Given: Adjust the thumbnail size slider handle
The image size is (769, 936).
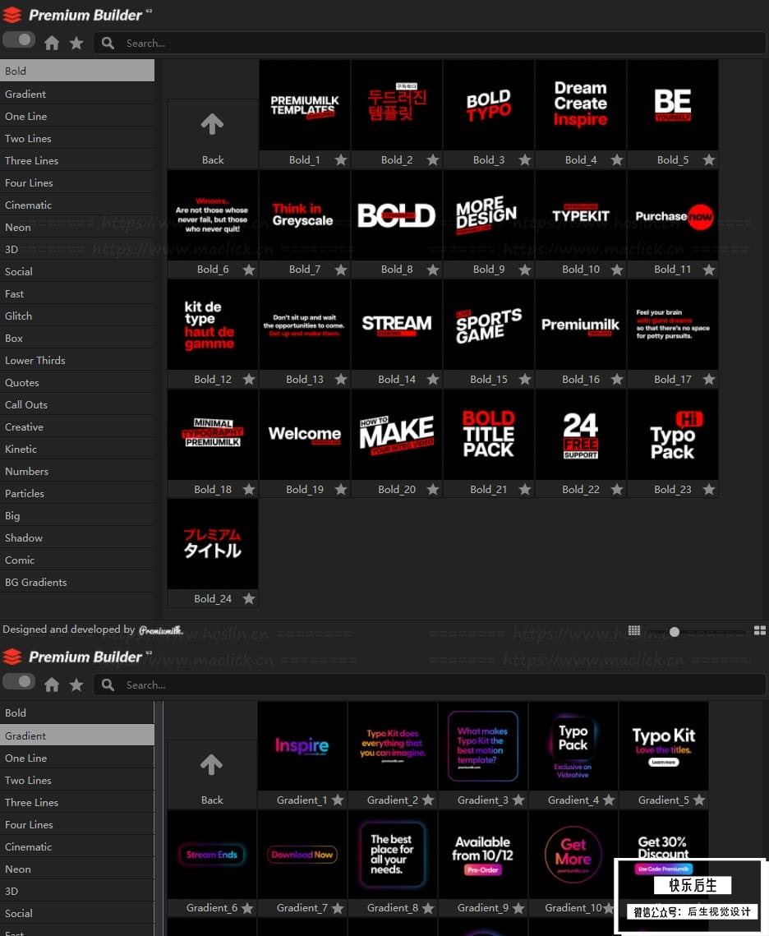Looking at the screenshot, I should [x=675, y=632].
